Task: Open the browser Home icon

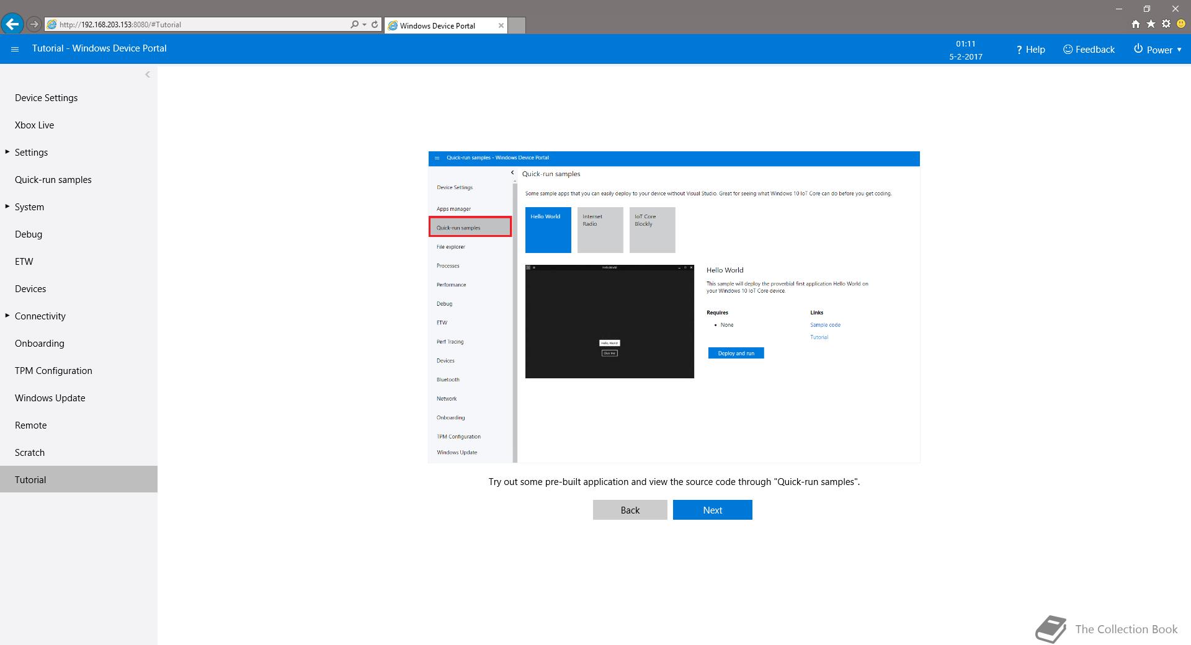Action: click(x=1135, y=24)
